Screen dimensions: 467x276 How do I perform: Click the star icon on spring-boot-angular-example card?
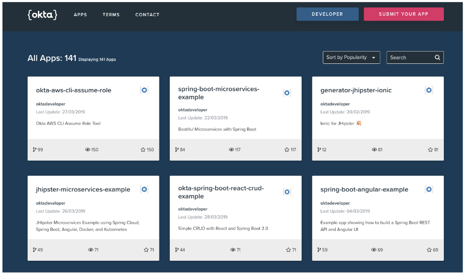point(429,250)
